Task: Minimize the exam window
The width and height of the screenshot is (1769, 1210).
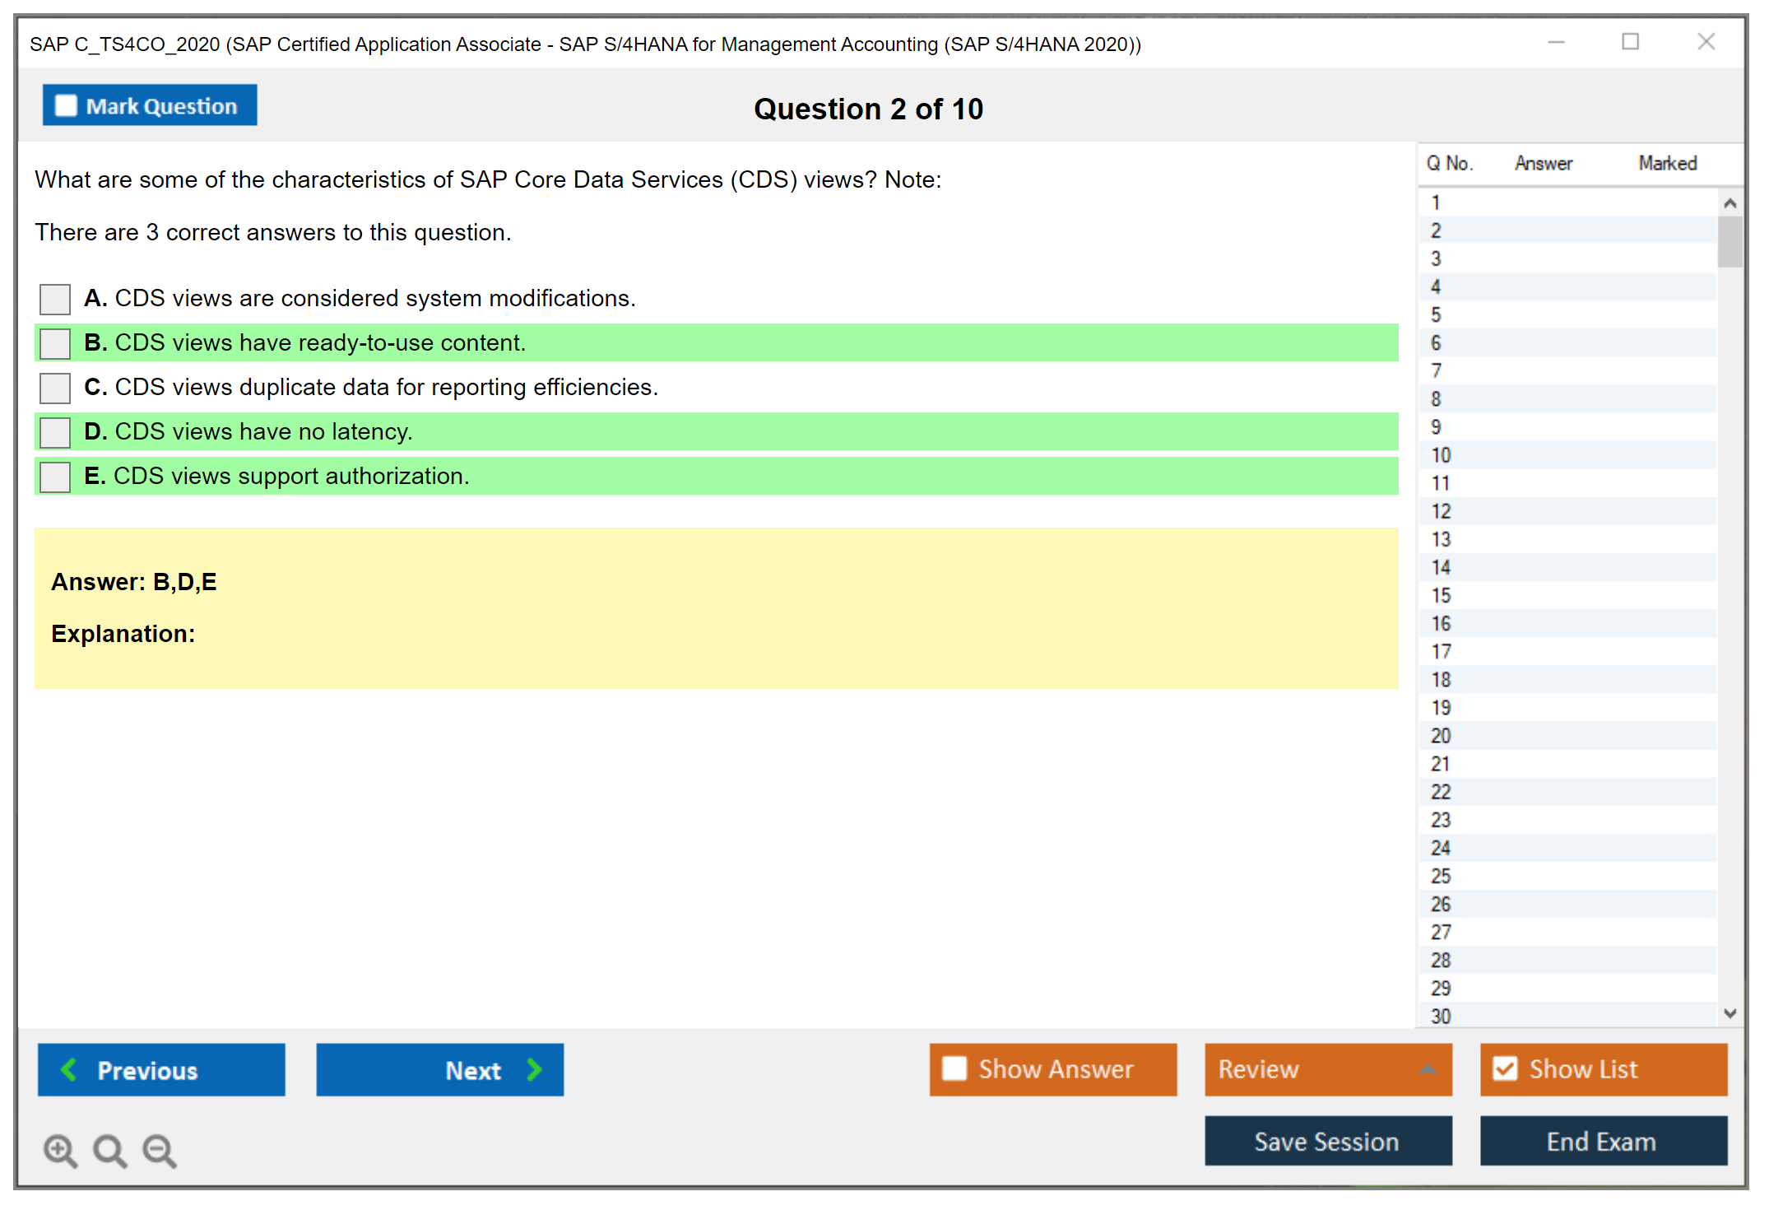Action: coord(1556,42)
